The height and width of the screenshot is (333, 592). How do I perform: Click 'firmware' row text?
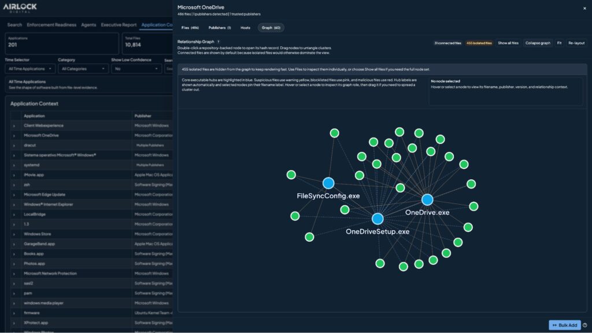31,313
